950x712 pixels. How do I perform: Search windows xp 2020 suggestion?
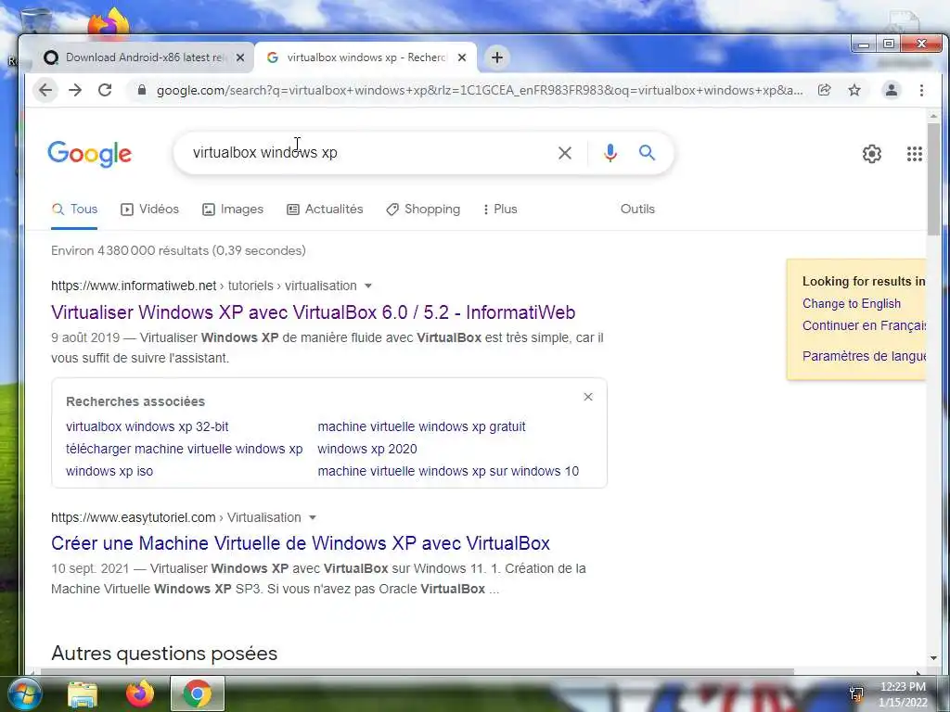pos(367,450)
